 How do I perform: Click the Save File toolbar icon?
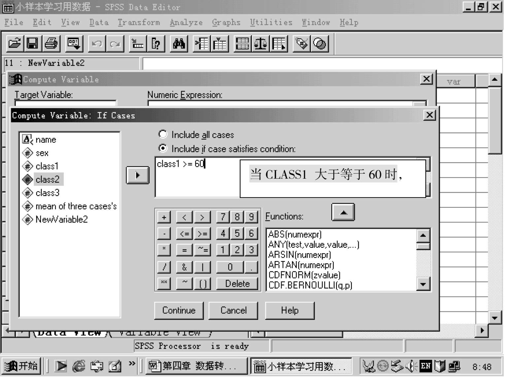pos(32,44)
